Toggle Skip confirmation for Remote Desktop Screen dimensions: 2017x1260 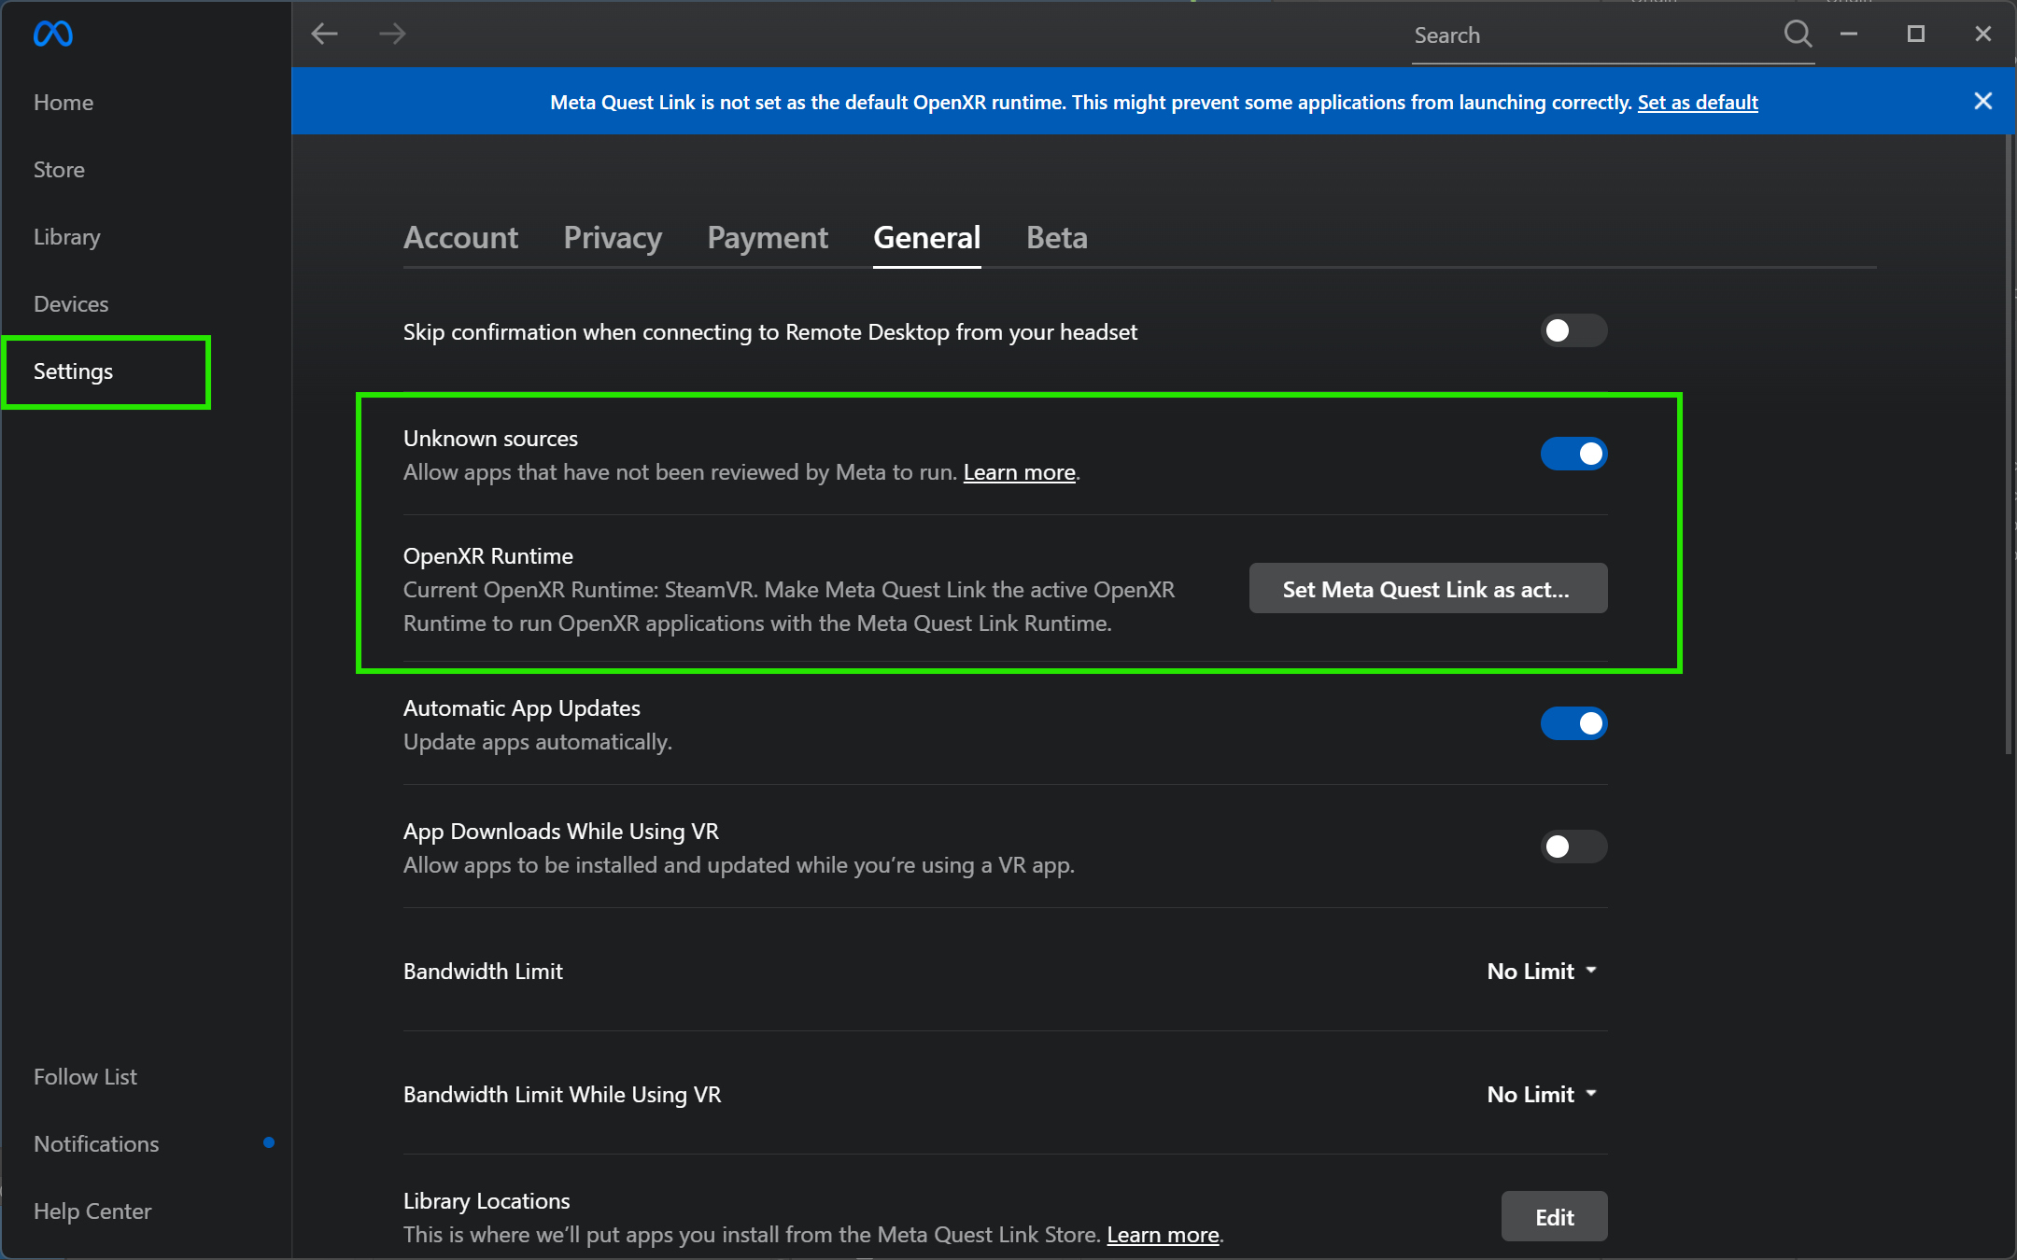[1573, 330]
